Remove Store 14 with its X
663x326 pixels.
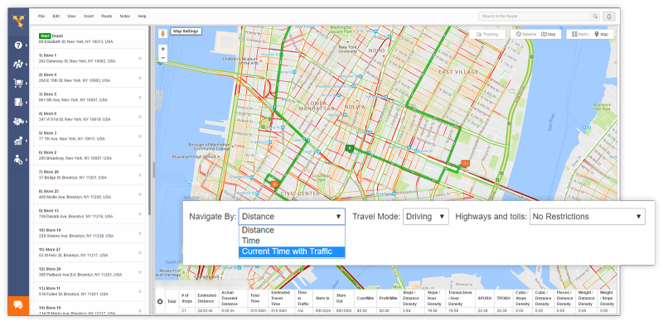[140, 233]
